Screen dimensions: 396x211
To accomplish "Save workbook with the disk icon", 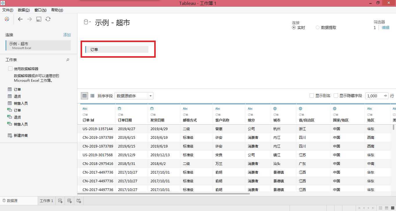I will [39, 19].
